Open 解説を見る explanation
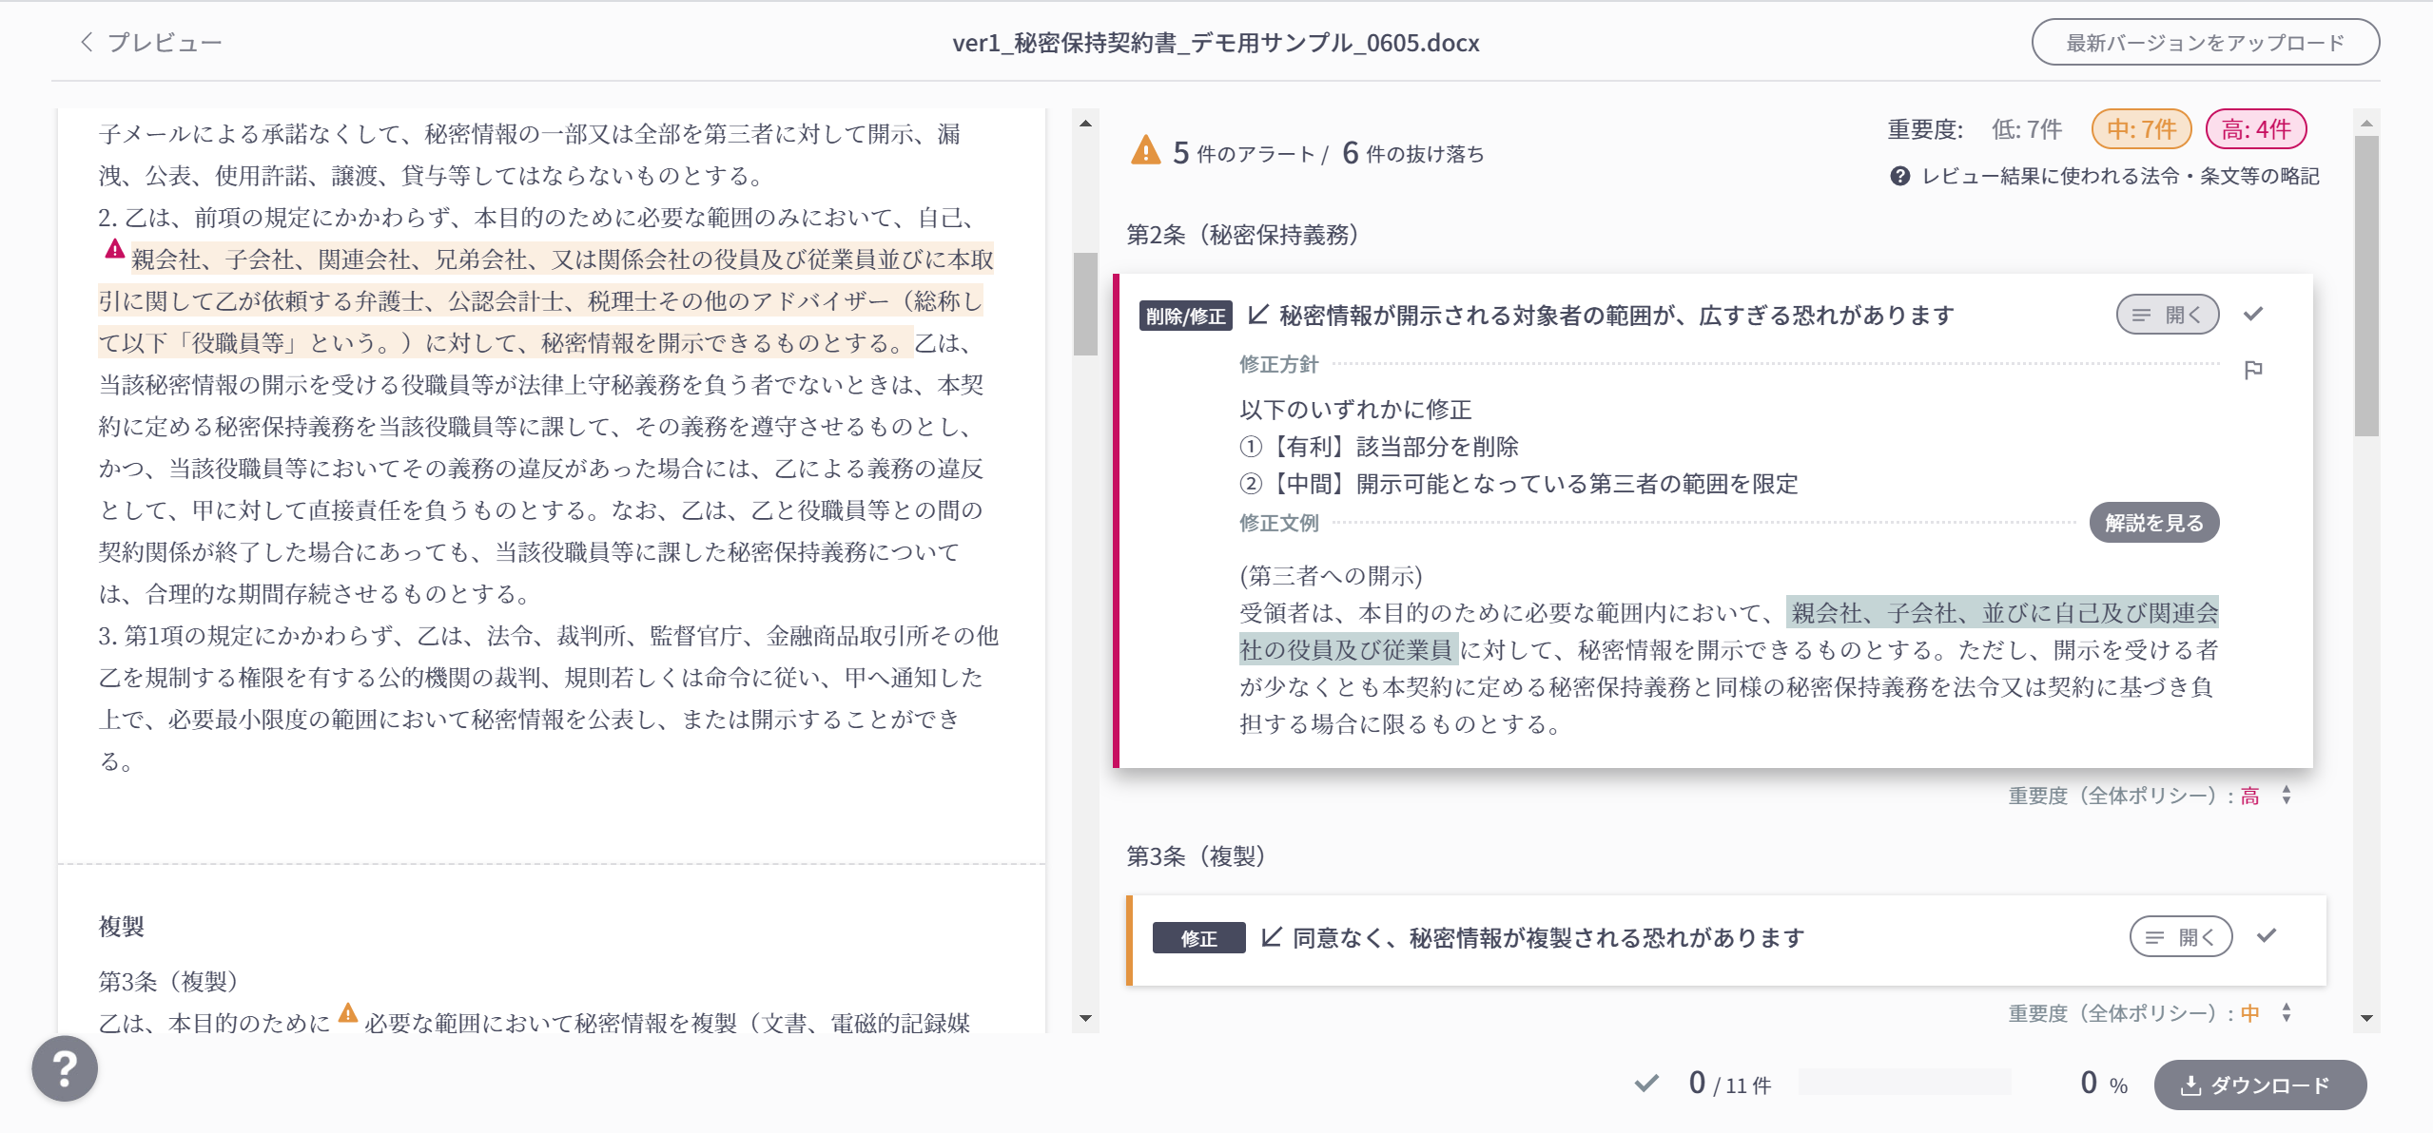 tap(2153, 523)
